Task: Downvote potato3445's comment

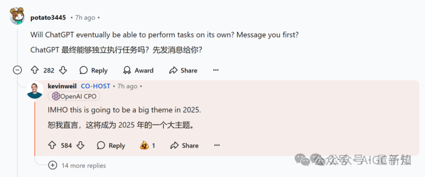Action: pos(63,71)
